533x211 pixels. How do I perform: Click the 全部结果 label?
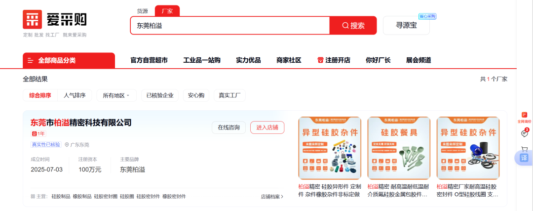[36, 79]
